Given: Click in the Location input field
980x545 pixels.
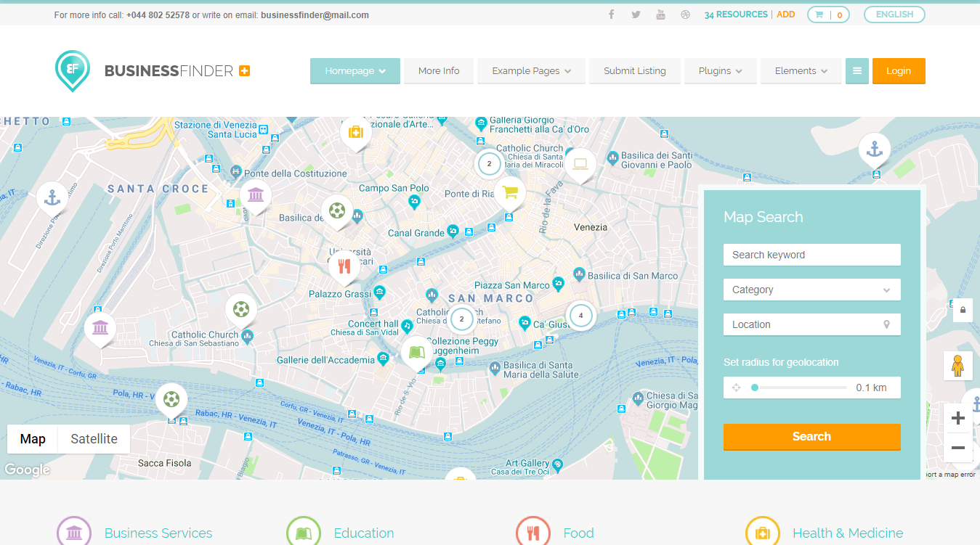Looking at the screenshot, I should pyautogui.click(x=811, y=324).
